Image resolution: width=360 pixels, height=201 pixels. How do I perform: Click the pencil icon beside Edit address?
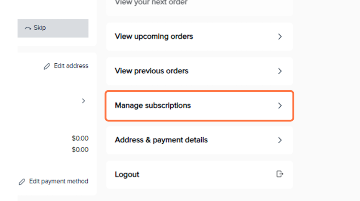pyautogui.click(x=47, y=66)
